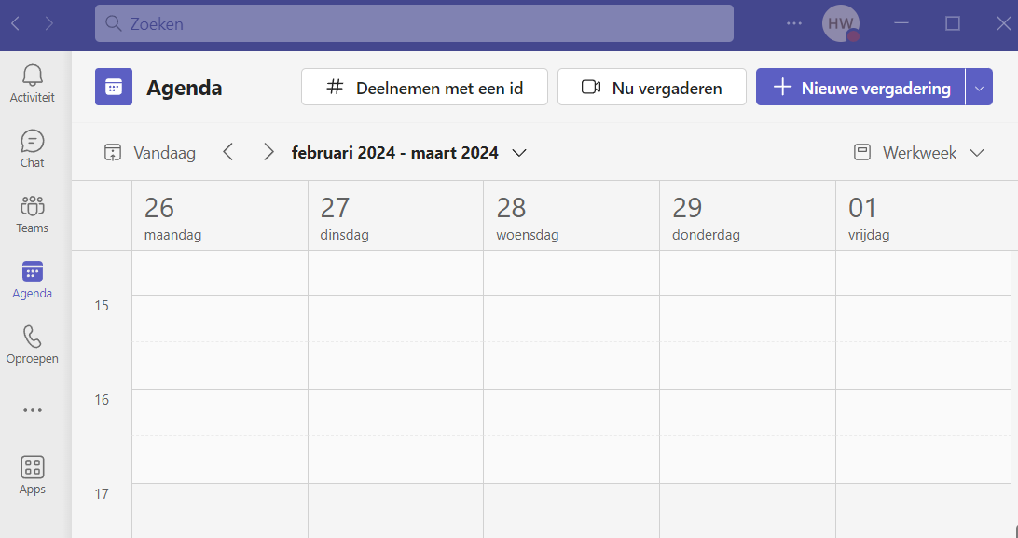Go to the next week
The height and width of the screenshot is (538, 1018).
pyautogui.click(x=268, y=153)
